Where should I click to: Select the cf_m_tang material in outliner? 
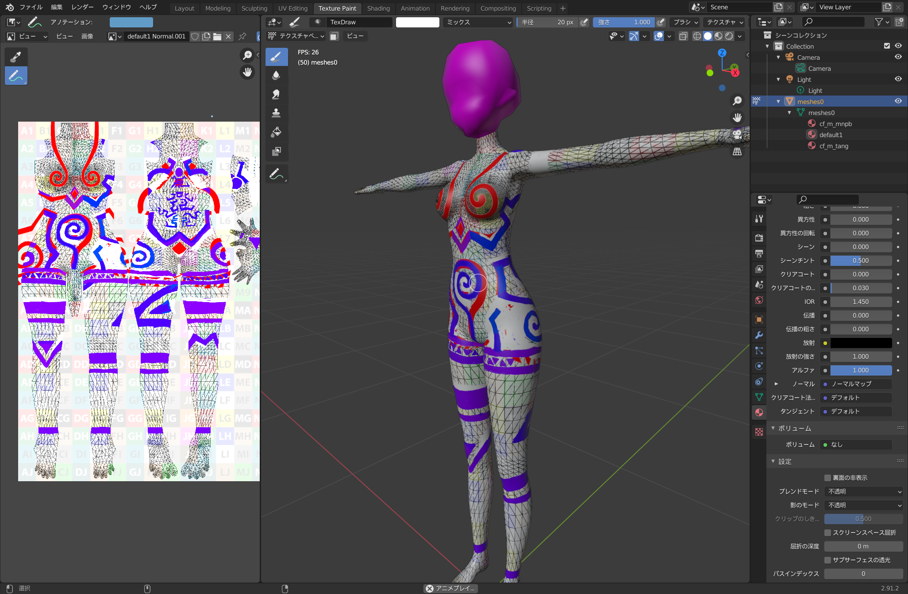coord(833,146)
